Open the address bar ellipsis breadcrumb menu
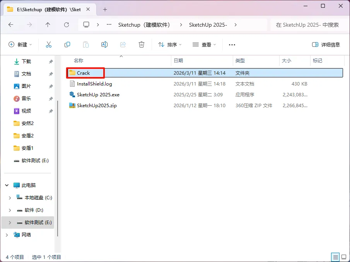Screen dimensions: 350x262 pos(109,25)
